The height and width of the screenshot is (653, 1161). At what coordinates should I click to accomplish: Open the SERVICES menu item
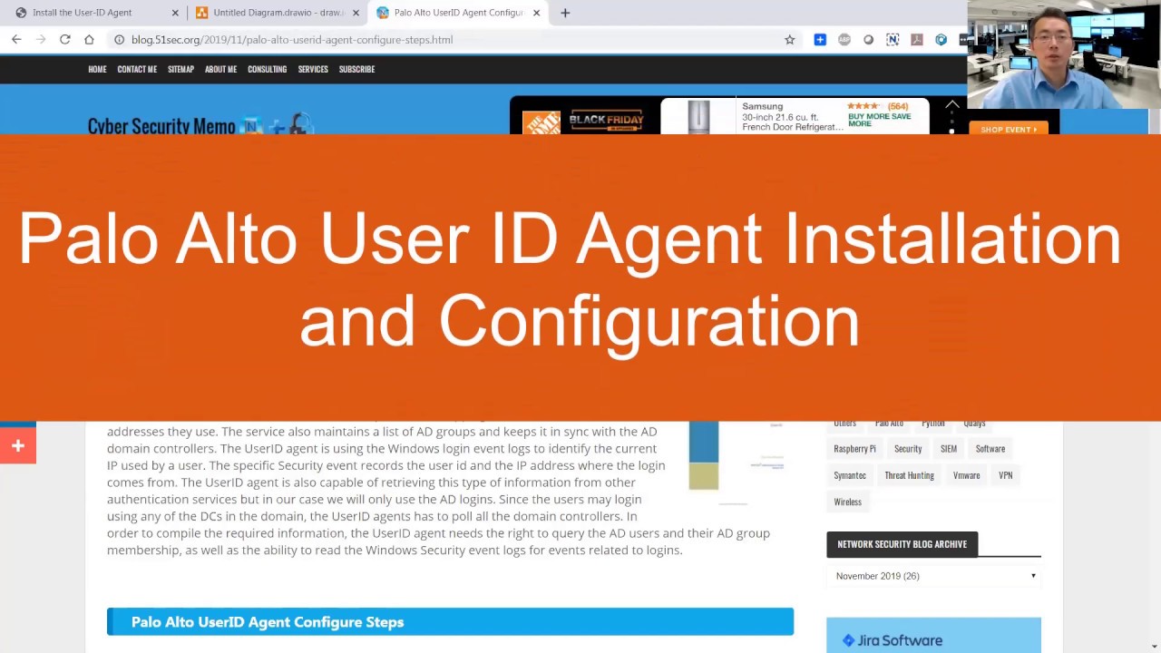pyautogui.click(x=313, y=69)
